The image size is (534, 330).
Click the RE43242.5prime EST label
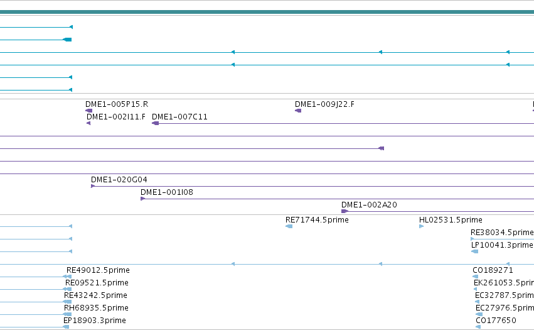click(x=96, y=295)
